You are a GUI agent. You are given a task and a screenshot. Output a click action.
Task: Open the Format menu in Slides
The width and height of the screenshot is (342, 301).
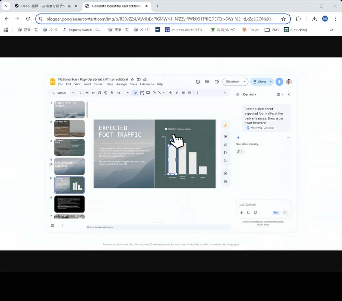pos(99,84)
